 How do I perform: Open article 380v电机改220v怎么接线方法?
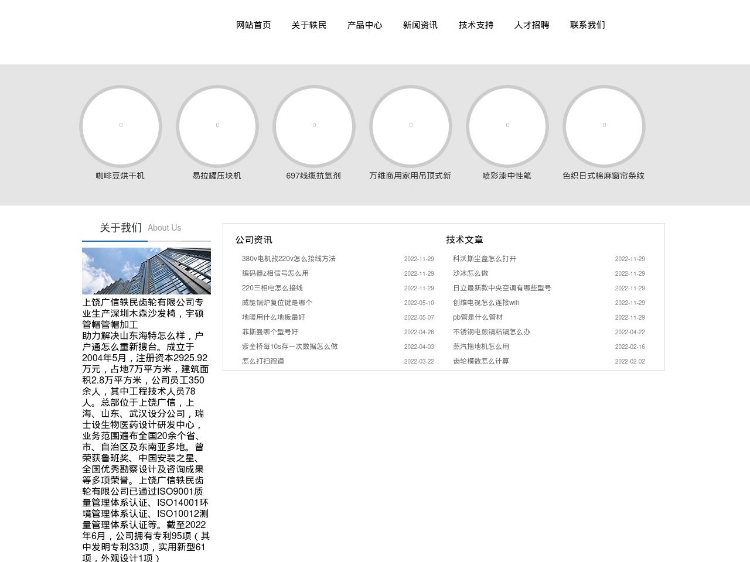tap(289, 259)
